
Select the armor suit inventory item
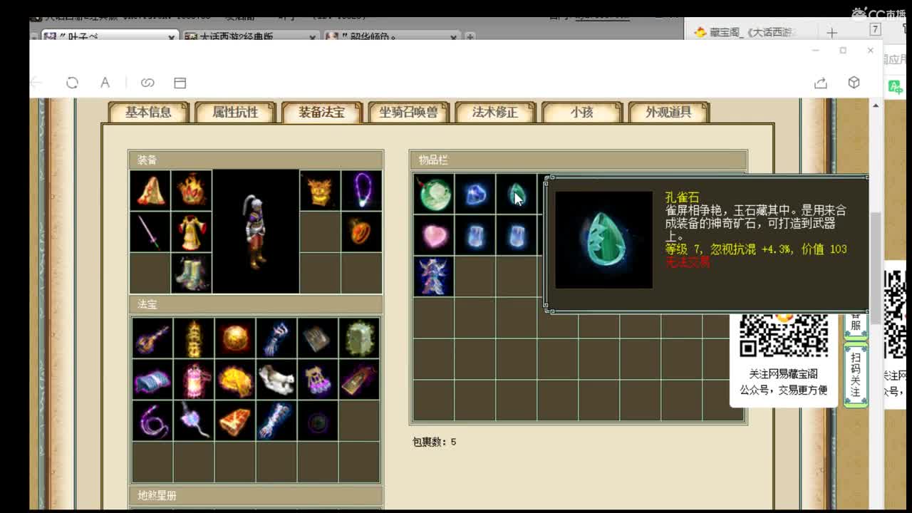tap(433, 276)
